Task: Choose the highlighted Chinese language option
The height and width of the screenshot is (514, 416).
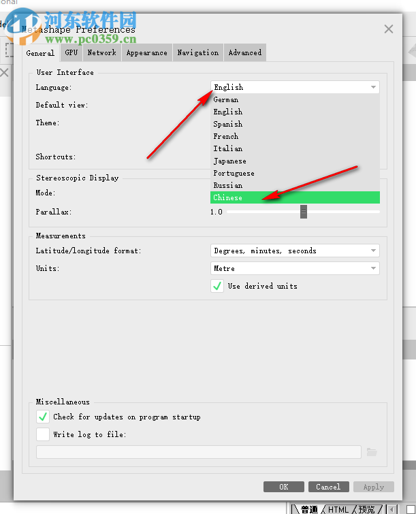Action: (295, 197)
